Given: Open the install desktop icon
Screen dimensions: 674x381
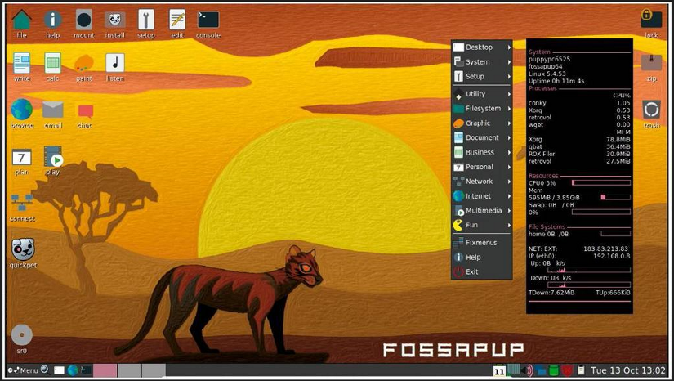Looking at the screenshot, I should pos(114,20).
